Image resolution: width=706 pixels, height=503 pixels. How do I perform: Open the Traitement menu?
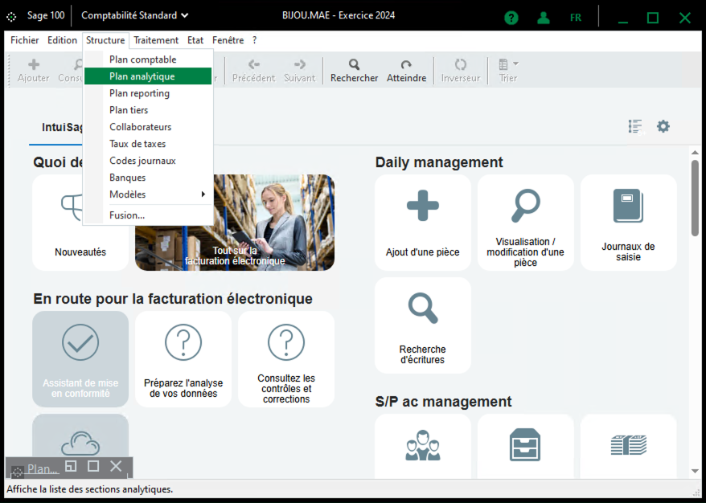click(x=156, y=40)
